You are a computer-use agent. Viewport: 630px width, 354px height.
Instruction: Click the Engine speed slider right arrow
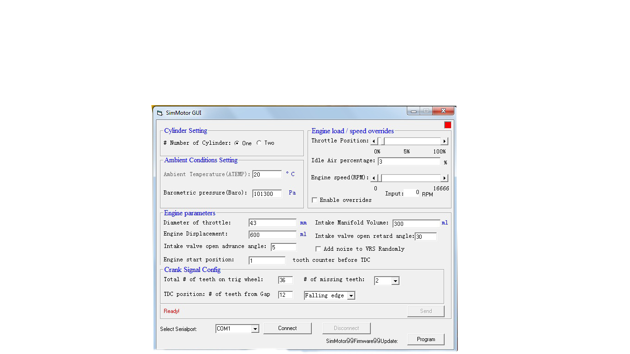(x=445, y=178)
